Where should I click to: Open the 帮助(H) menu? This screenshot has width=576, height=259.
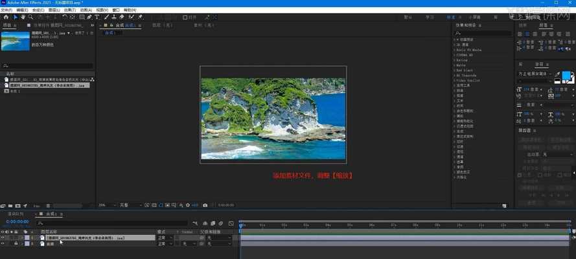point(130,10)
